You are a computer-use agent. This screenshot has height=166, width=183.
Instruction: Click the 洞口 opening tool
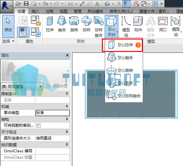(163, 24)
